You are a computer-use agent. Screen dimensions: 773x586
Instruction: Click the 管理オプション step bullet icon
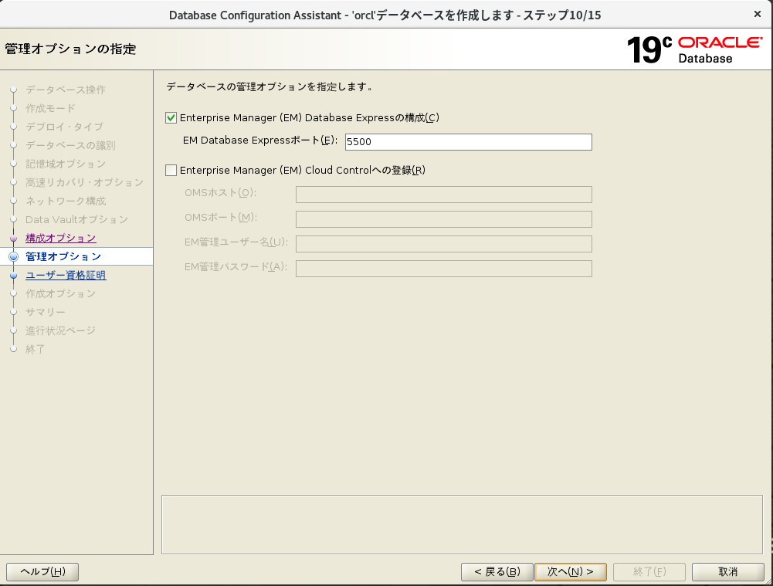coord(13,256)
